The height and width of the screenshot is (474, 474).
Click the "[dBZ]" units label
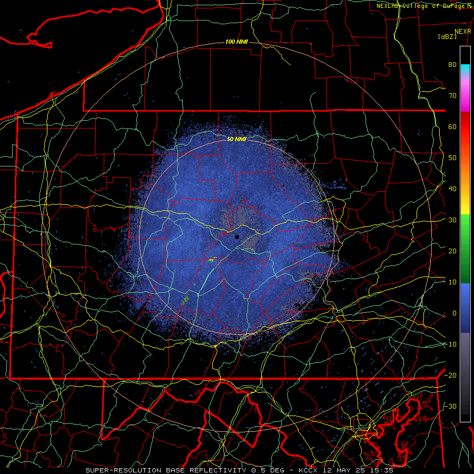tap(447, 36)
